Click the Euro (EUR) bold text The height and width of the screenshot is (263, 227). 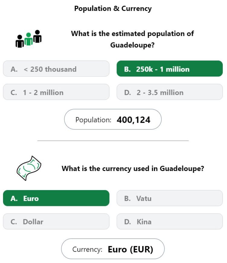[130, 249]
